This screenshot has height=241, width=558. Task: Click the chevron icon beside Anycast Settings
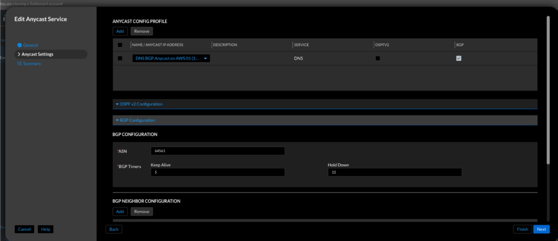tap(19, 55)
